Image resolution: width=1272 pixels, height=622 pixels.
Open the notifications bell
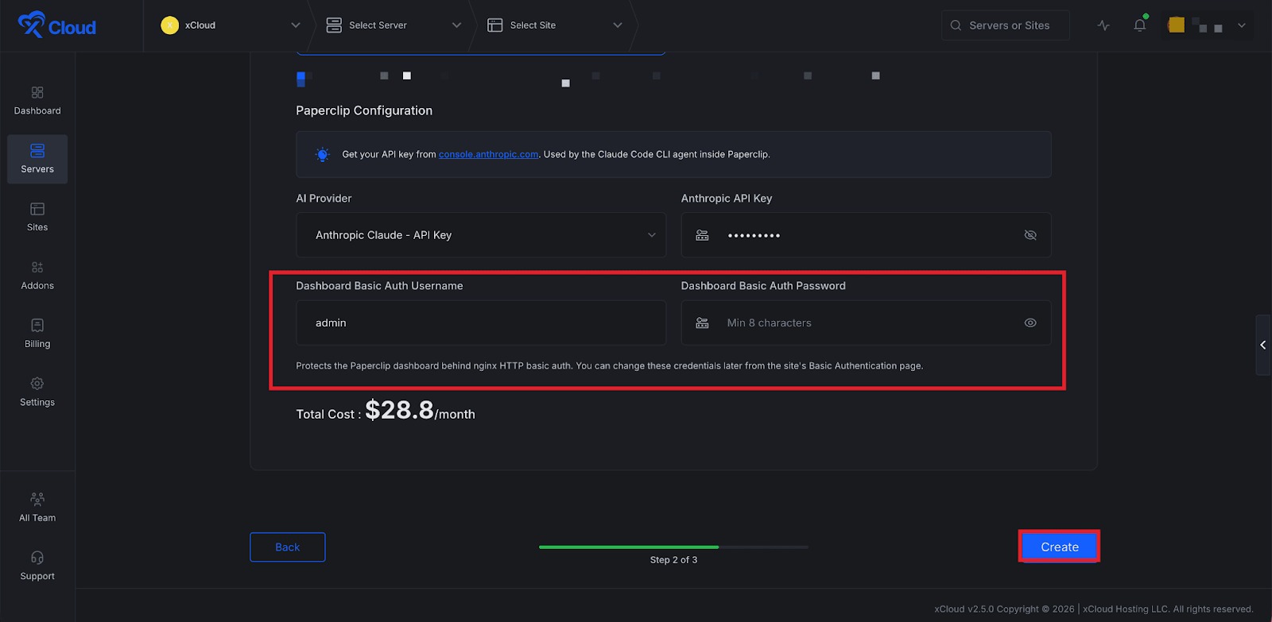pyautogui.click(x=1139, y=25)
